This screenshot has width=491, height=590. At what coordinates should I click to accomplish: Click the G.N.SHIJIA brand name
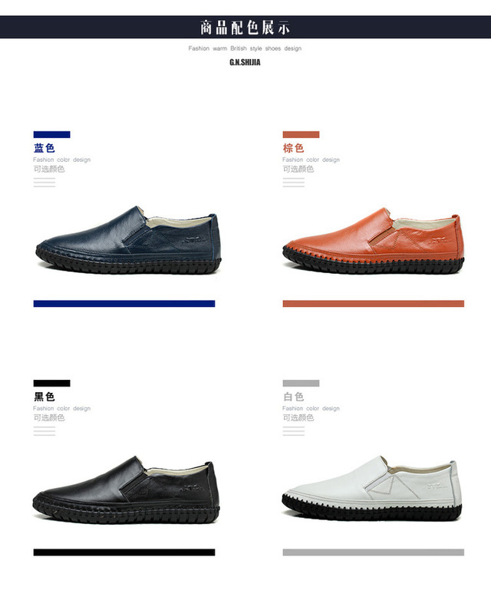coord(245,62)
